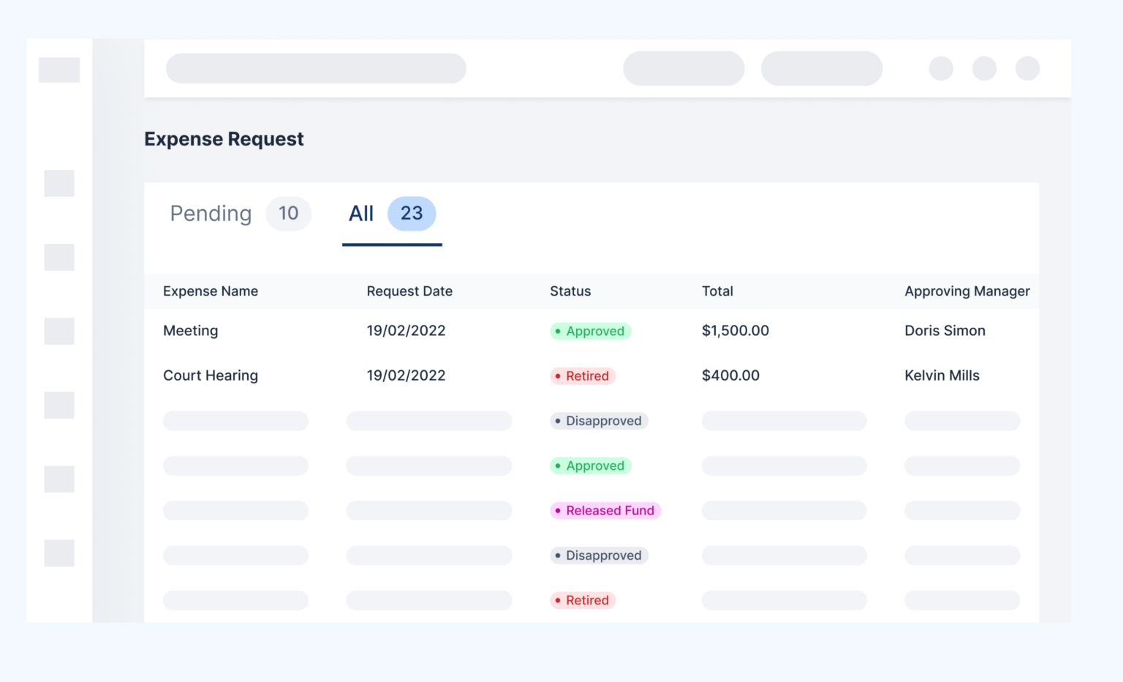Click the last sidebar icon at the bottom
The width and height of the screenshot is (1123, 682).
pyautogui.click(x=59, y=553)
